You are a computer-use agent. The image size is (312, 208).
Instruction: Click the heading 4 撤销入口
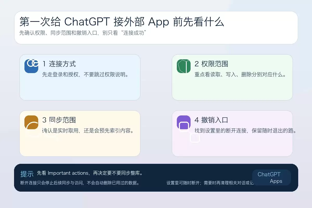pyautogui.click(x=211, y=120)
